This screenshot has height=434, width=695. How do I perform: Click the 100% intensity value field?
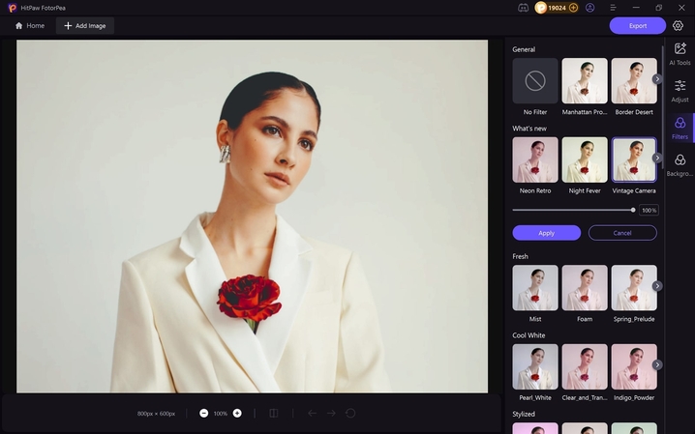649,210
